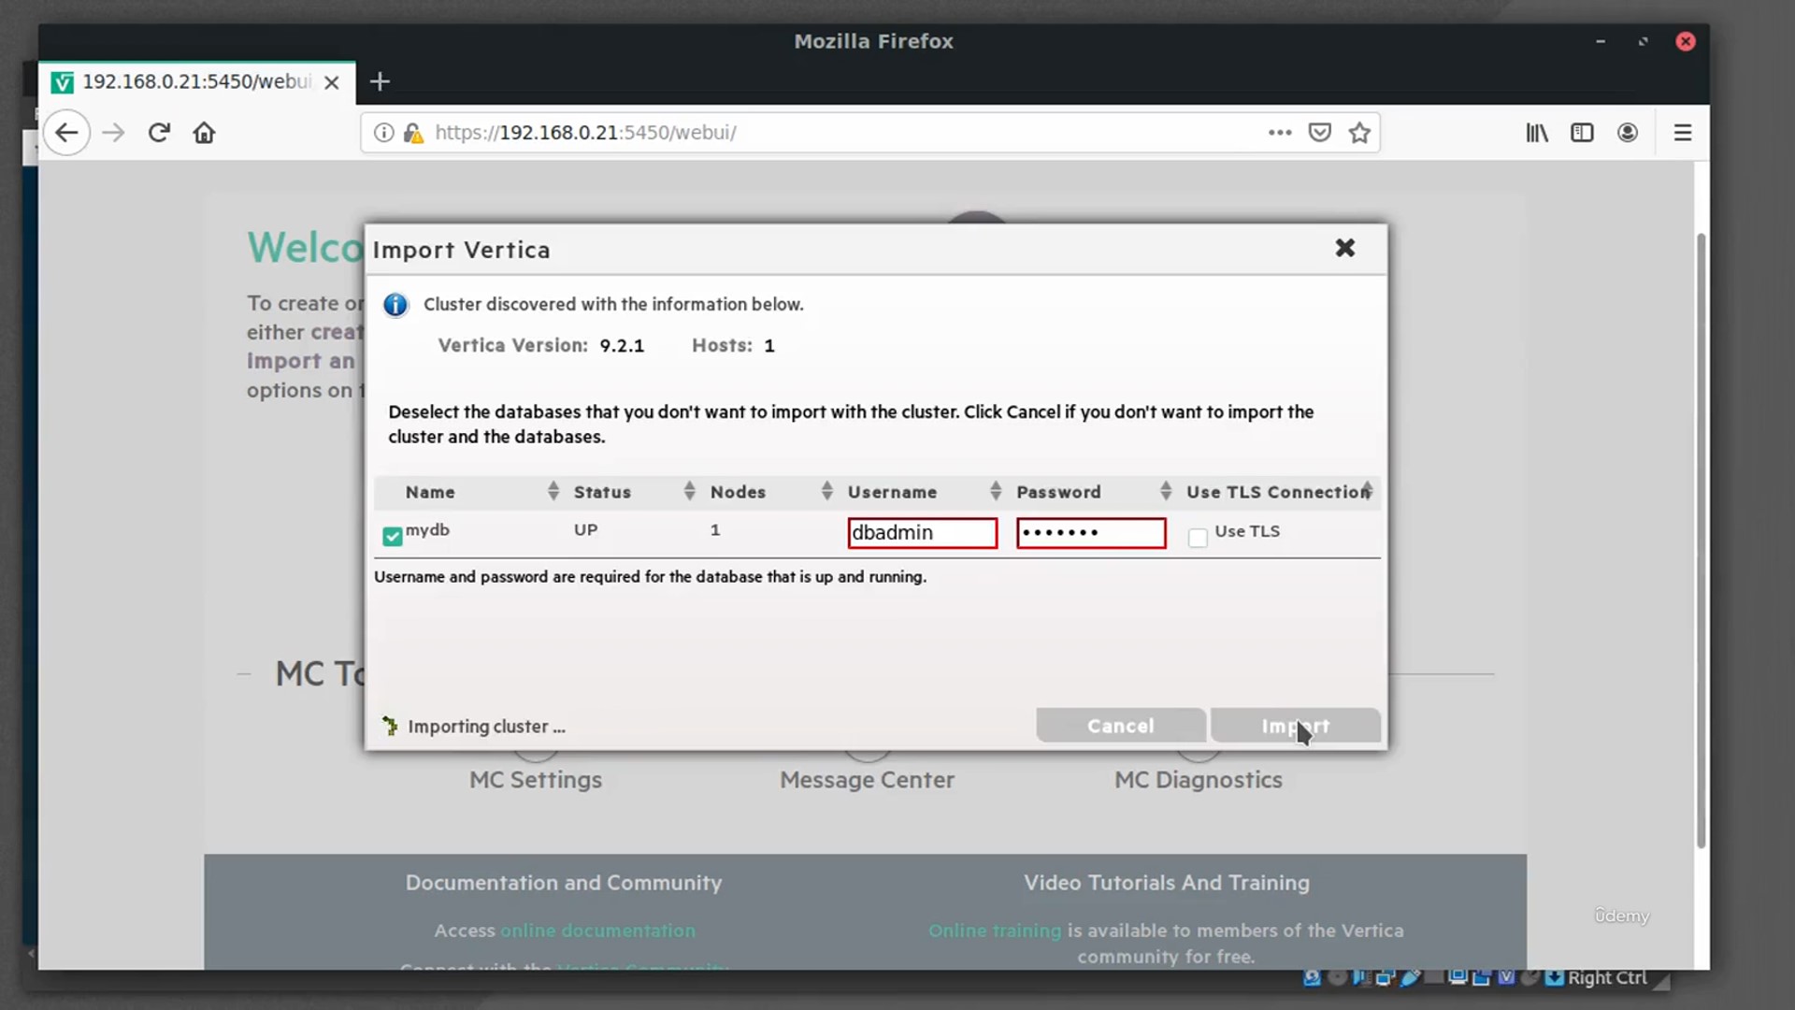Minimize the Mozilla Firefox window
The height and width of the screenshot is (1010, 1795).
tap(1600, 41)
